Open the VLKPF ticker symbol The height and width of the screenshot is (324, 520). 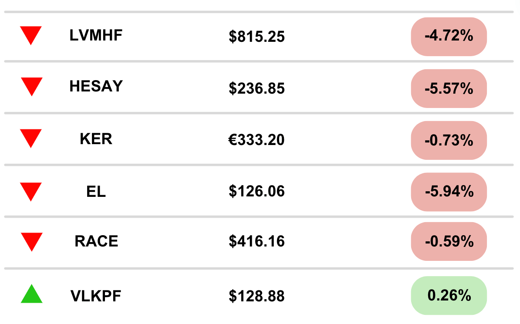pyautogui.click(x=96, y=296)
